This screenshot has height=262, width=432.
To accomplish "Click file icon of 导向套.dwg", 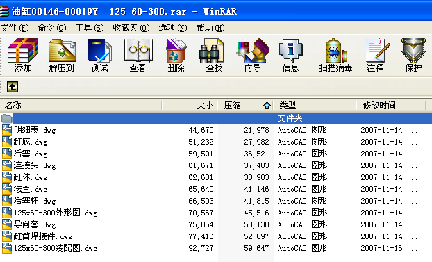I will (7, 224).
